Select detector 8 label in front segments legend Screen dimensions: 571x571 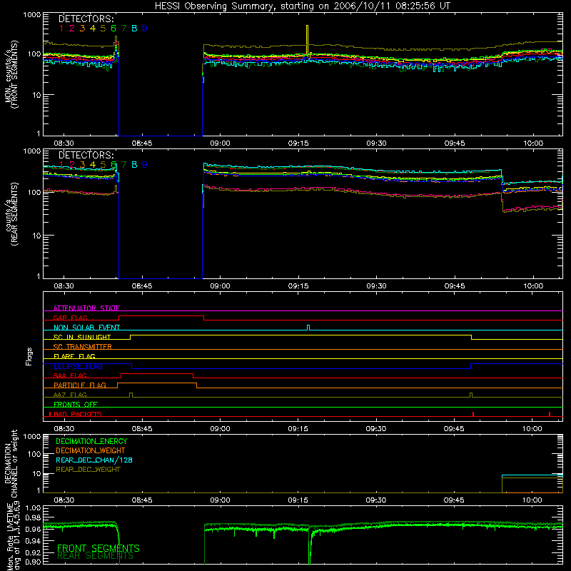134,29
